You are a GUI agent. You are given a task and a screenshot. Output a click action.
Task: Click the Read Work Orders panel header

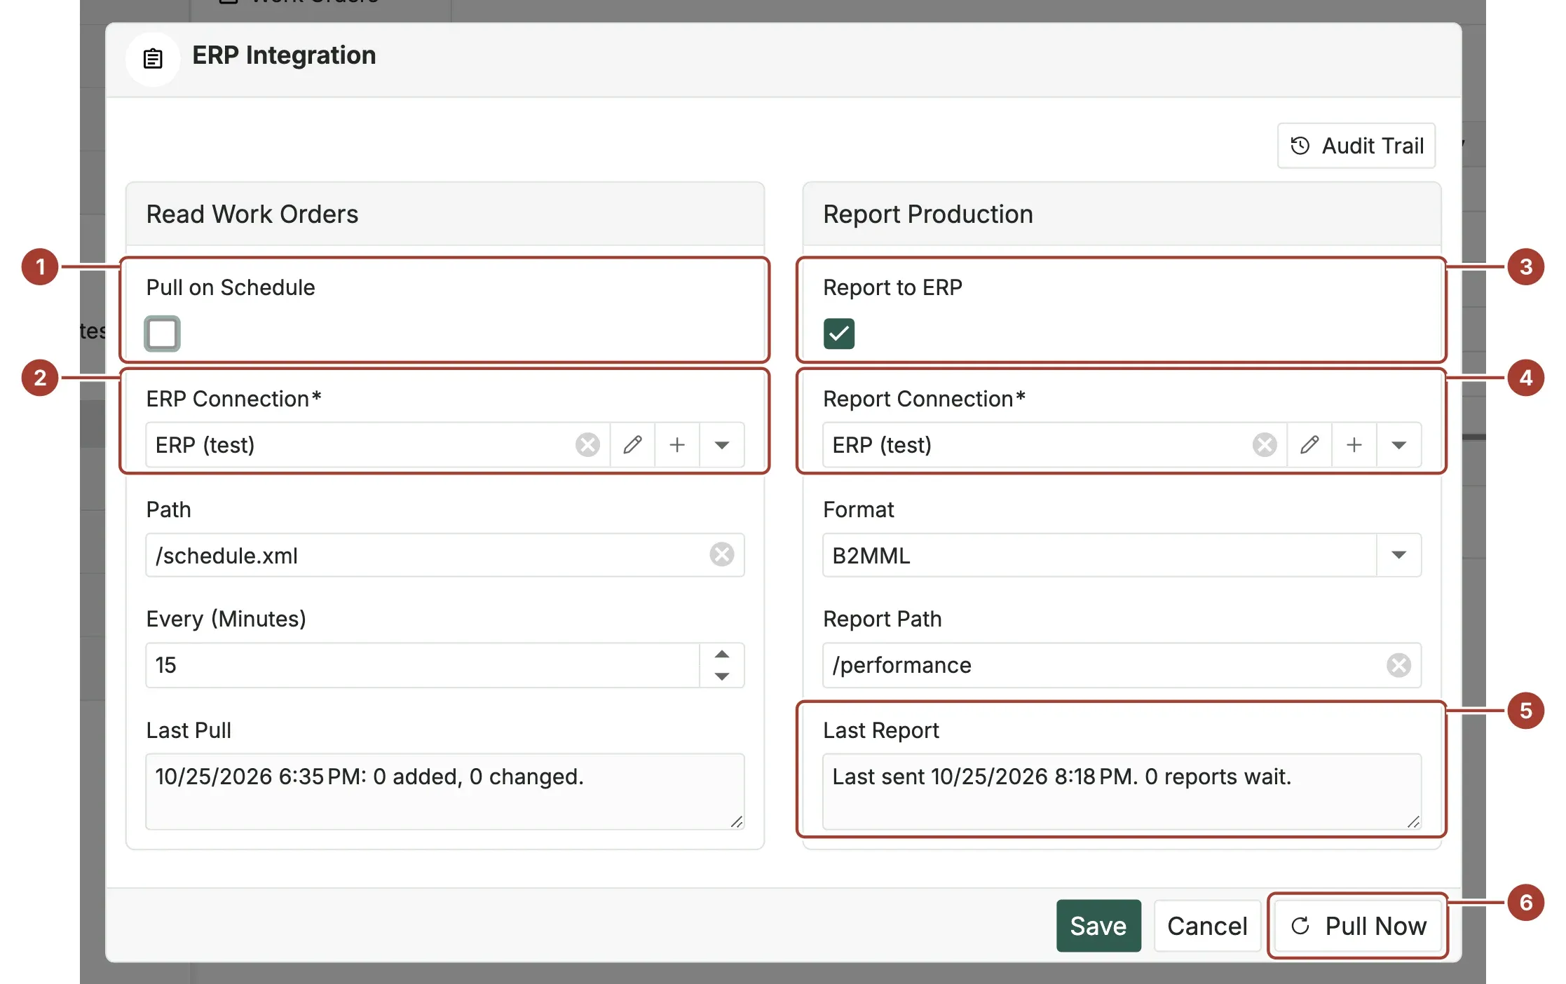point(444,214)
